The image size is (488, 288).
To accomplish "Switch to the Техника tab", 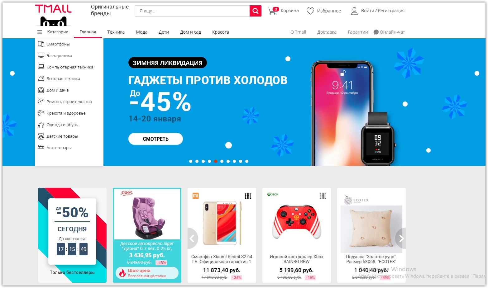I will pos(116,32).
